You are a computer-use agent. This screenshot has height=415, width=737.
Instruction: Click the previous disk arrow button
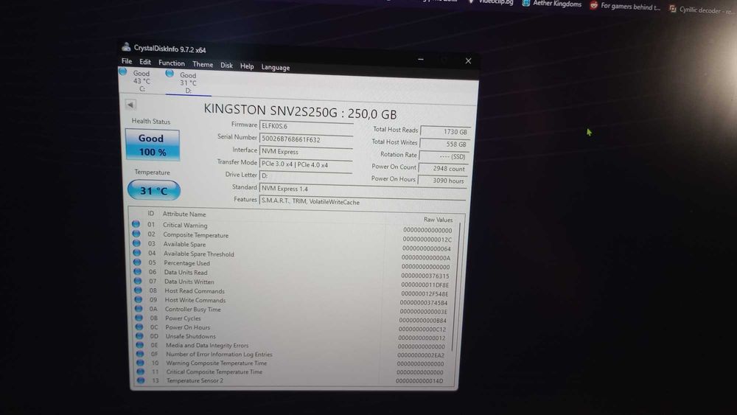pyautogui.click(x=130, y=105)
